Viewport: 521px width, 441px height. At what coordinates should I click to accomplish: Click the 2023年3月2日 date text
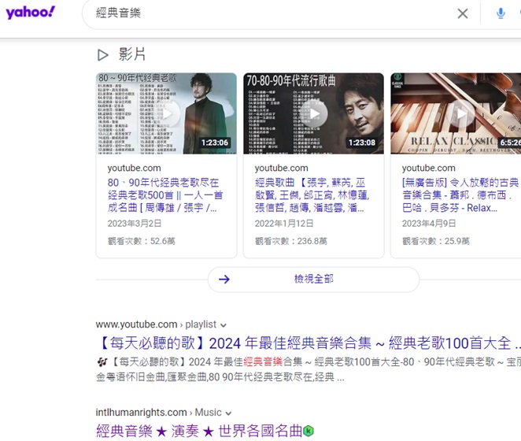(135, 223)
